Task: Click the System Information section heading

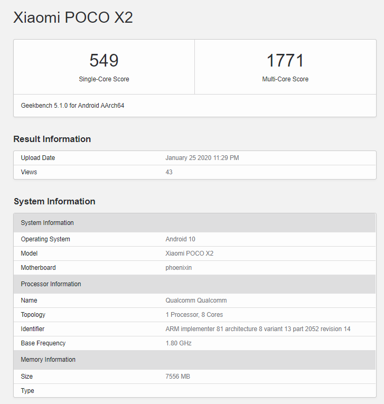Action: [x=54, y=201]
